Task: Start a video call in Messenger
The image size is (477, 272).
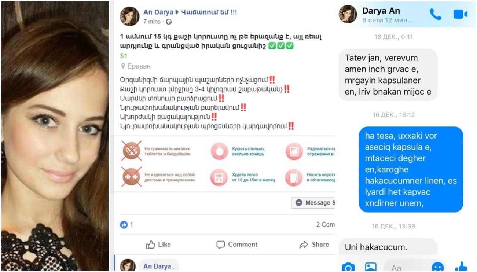Action: pyautogui.click(x=461, y=14)
